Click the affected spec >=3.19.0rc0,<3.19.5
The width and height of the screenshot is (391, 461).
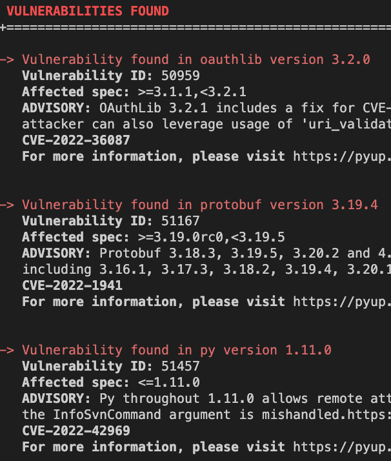pos(212,237)
